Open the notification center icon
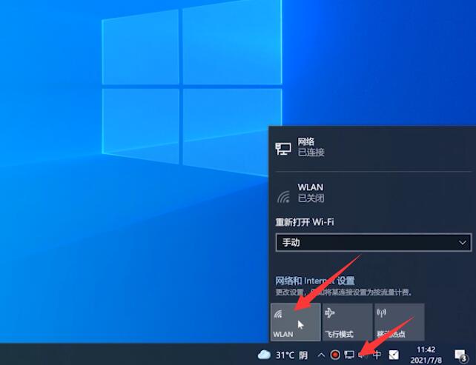The height and width of the screenshot is (365, 476). pyautogui.click(x=460, y=355)
